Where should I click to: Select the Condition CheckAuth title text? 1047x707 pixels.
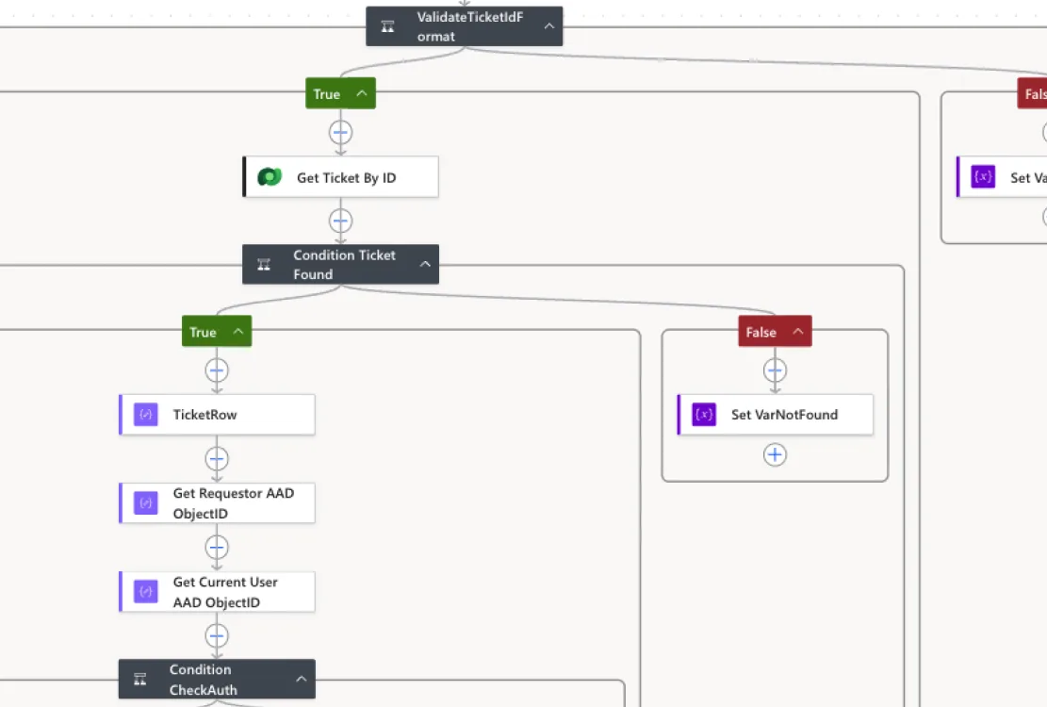203,680
